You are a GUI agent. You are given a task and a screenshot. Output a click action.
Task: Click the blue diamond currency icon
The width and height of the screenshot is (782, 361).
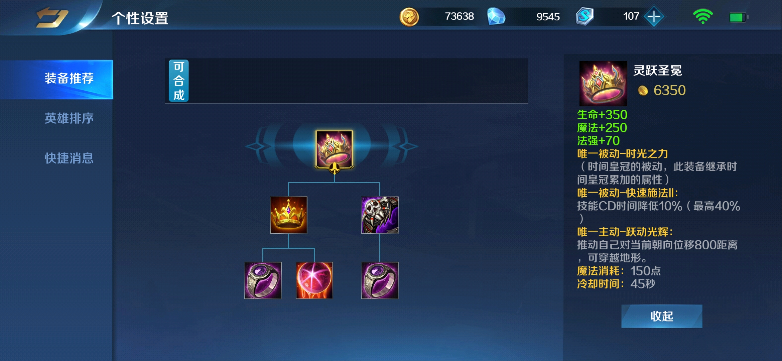click(496, 17)
